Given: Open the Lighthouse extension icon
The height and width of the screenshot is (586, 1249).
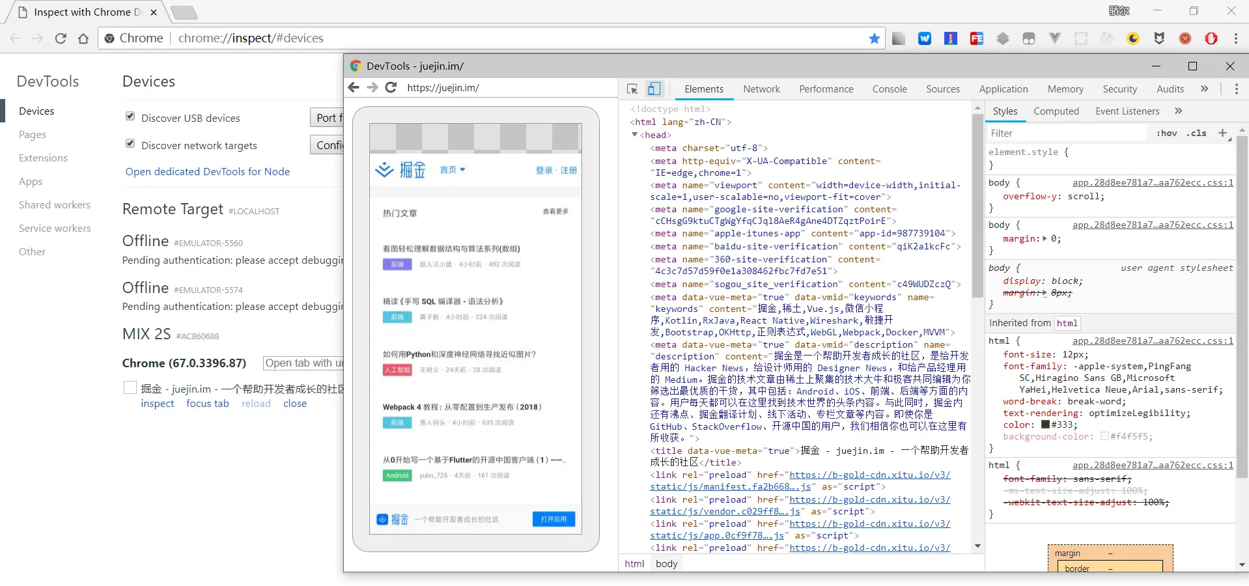Looking at the screenshot, I should pos(951,38).
